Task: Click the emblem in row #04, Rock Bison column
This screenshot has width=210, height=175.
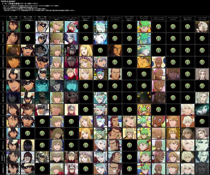Action: [115, 62]
